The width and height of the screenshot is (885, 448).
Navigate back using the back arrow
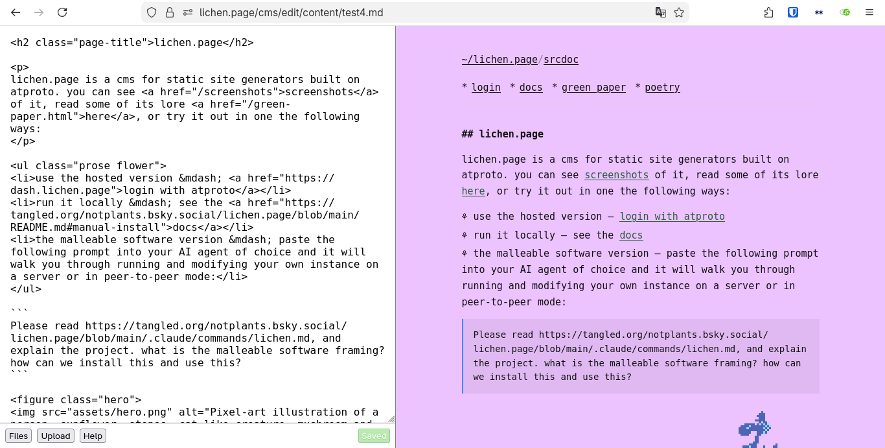[16, 12]
